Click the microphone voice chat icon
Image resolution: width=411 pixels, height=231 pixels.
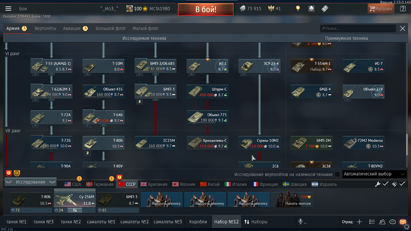point(301,222)
